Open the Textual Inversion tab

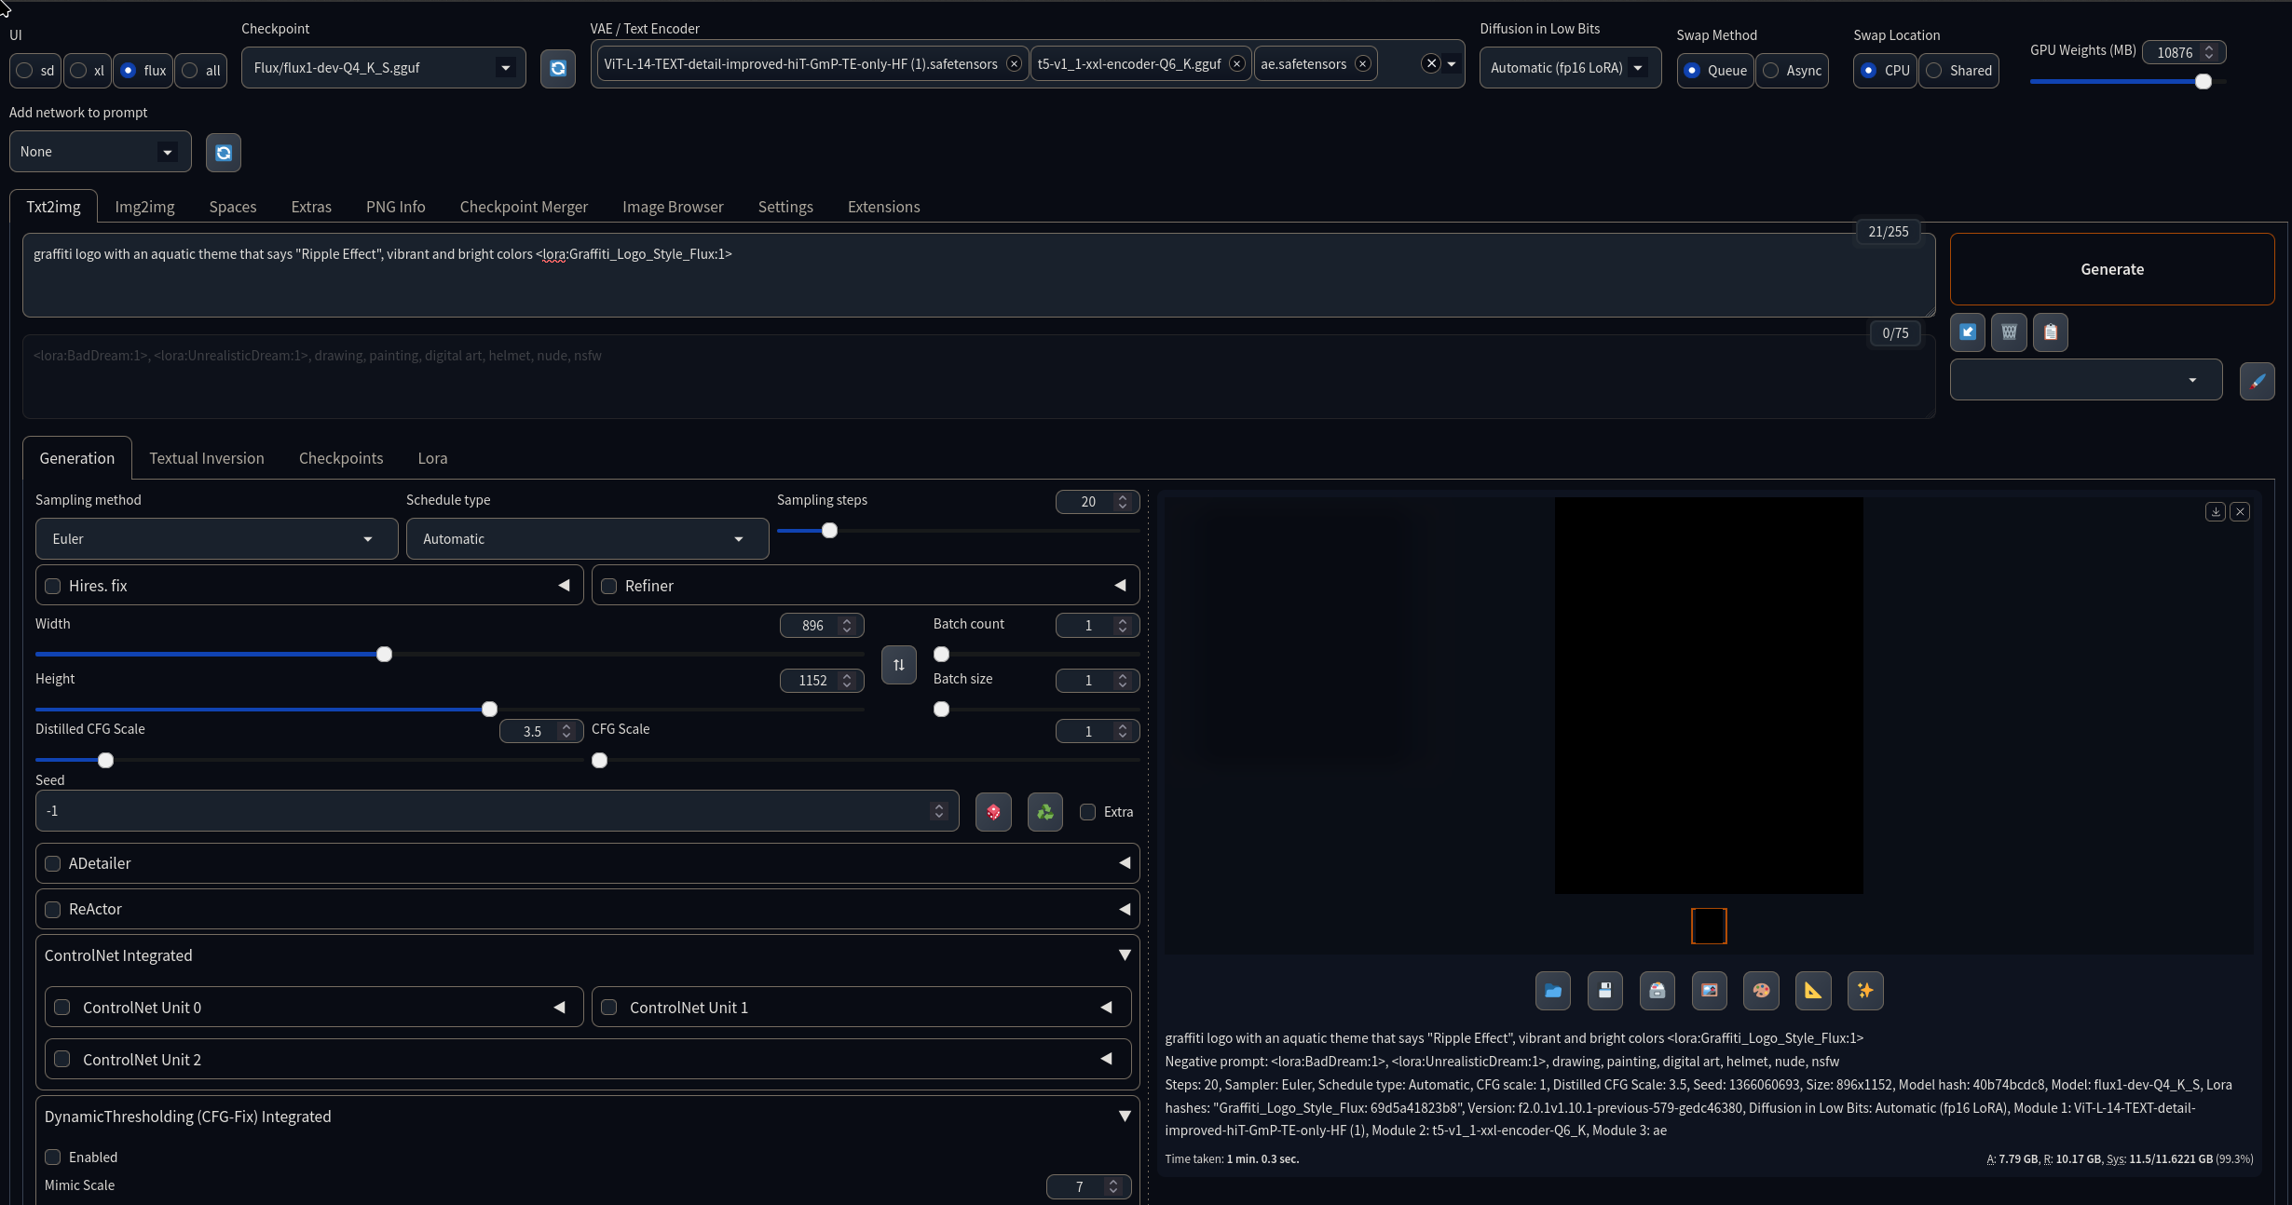tap(207, 458)
